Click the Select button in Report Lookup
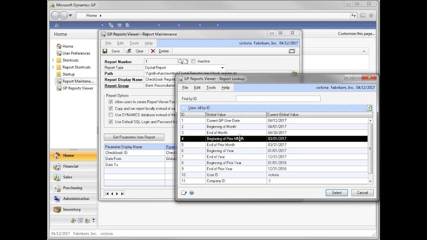This screenshot has width=427, height=240. tap(337, 193)
